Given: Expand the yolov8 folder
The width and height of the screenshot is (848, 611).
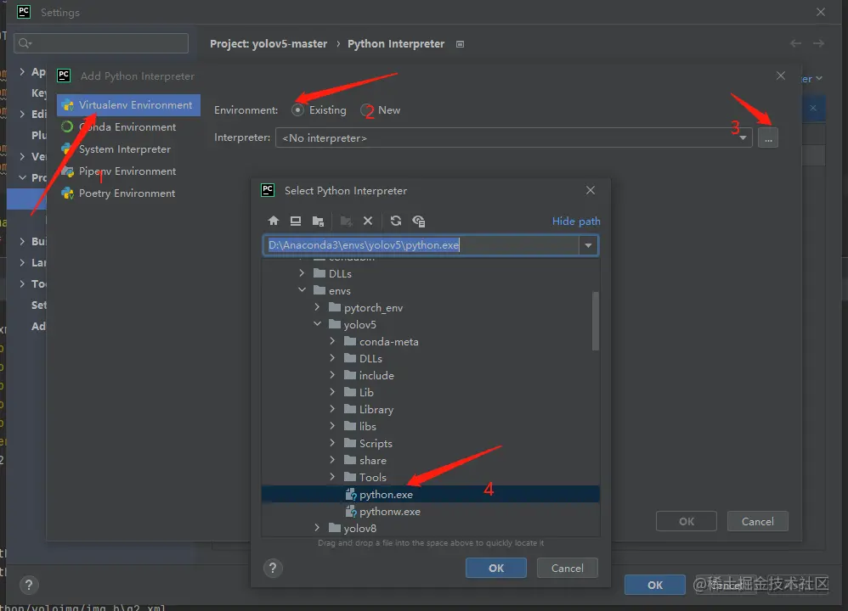Looking at the screenshot, I should 318,528.
